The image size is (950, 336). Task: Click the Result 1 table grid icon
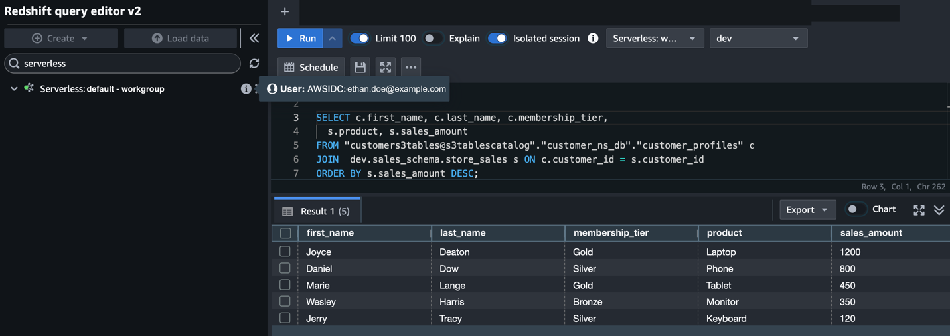pyautogui.click(x=287, y=212)
